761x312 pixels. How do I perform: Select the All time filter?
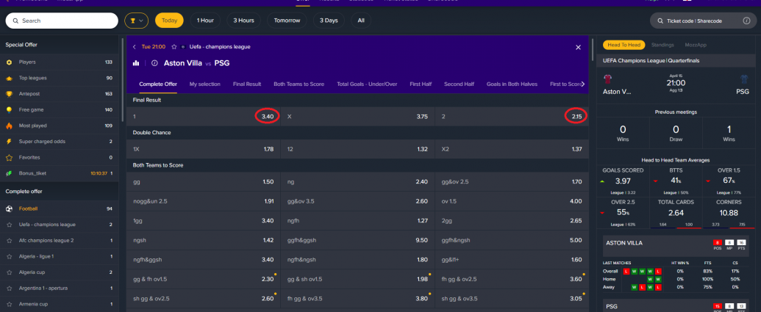point(361,21)
